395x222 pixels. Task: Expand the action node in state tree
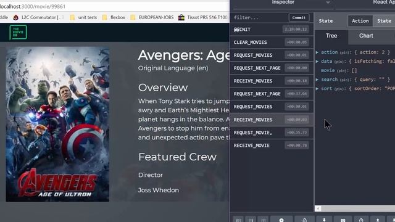click(317, 52)
